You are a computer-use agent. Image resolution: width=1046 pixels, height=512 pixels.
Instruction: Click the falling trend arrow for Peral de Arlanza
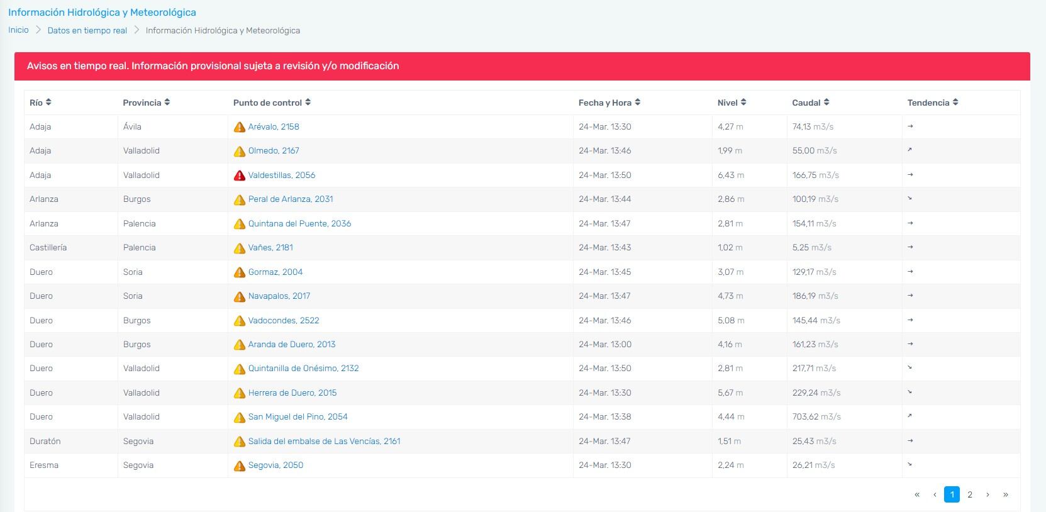[910, 199]
